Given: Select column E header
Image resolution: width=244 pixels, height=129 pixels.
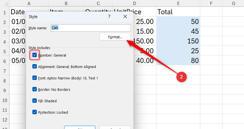Looking at the screenshot, I should tap(178, 3).
